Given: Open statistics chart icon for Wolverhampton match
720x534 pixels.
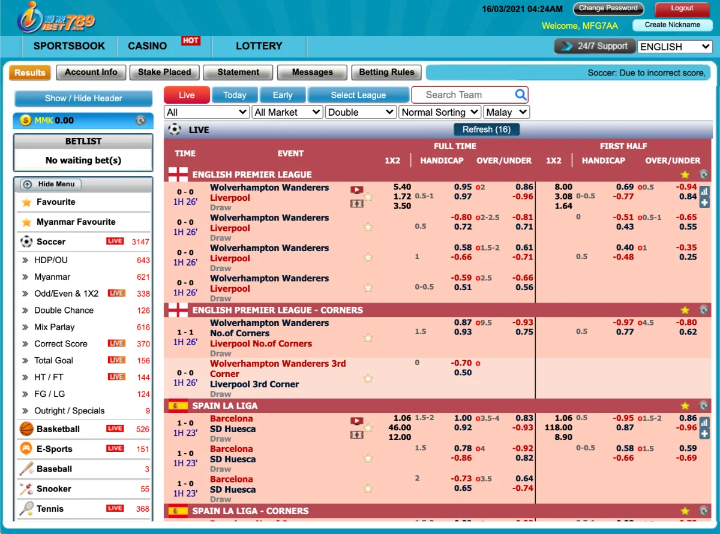Looking at the screenshot, I should 704,192.
